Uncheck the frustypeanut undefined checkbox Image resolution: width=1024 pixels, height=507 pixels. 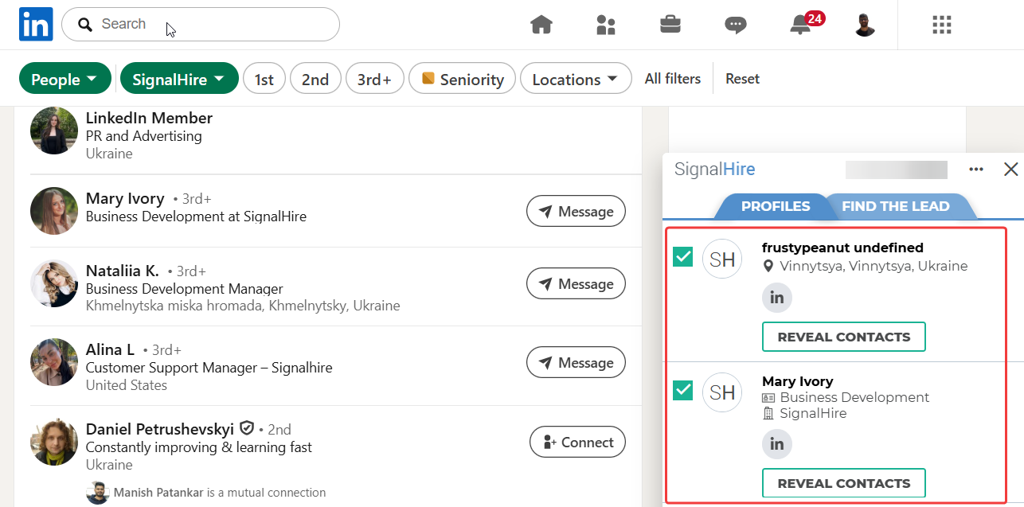[x=683, y=257]
